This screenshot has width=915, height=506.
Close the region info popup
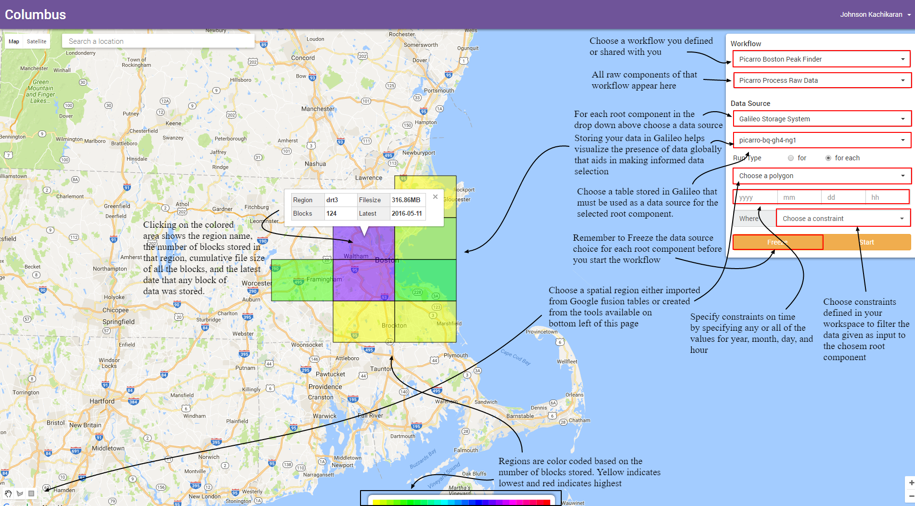click(x=435, y=196)
